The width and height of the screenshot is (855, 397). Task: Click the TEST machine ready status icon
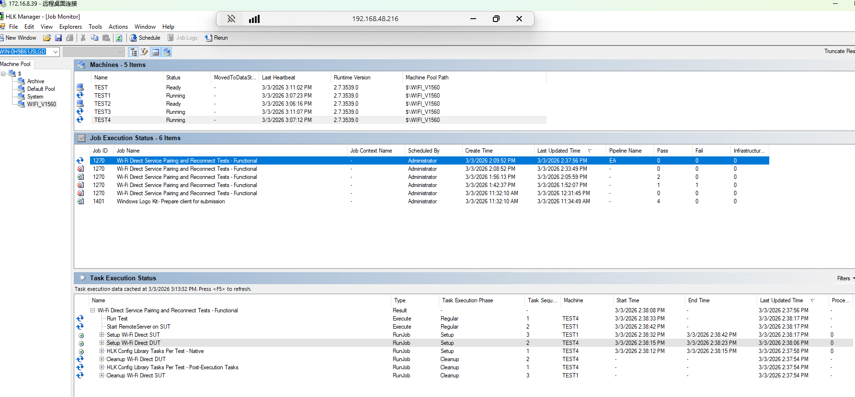point(80,88)
